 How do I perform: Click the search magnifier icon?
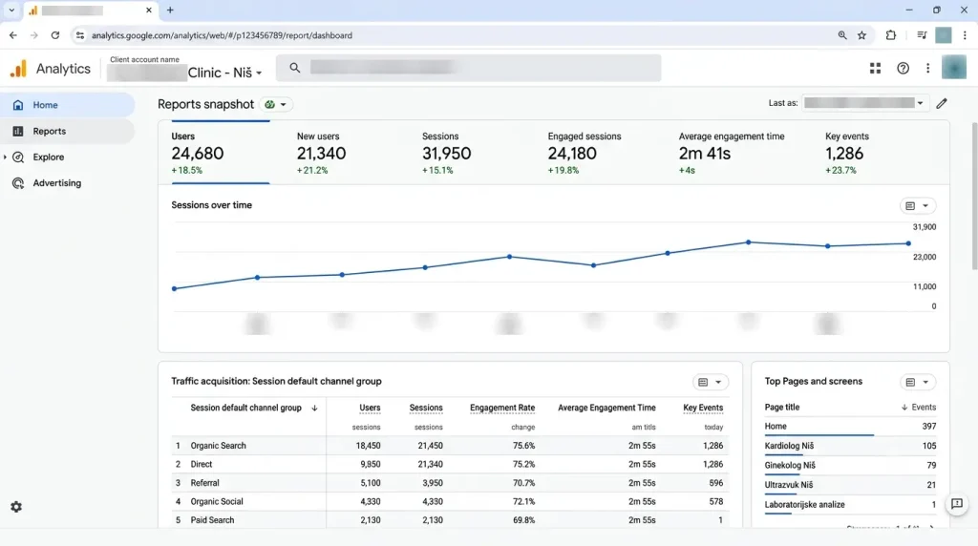tap(295, 68)
